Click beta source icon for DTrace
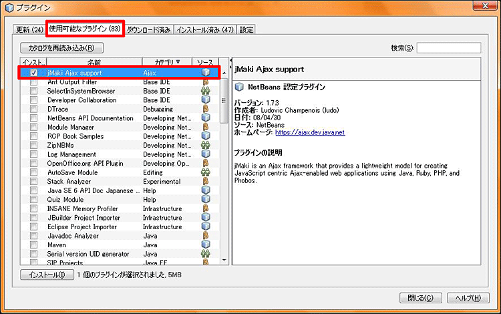 coord(206,110)
